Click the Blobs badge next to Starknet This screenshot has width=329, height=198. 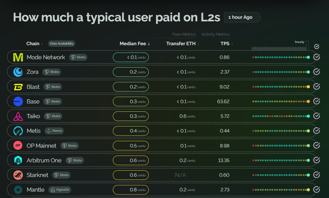(61, 175)
